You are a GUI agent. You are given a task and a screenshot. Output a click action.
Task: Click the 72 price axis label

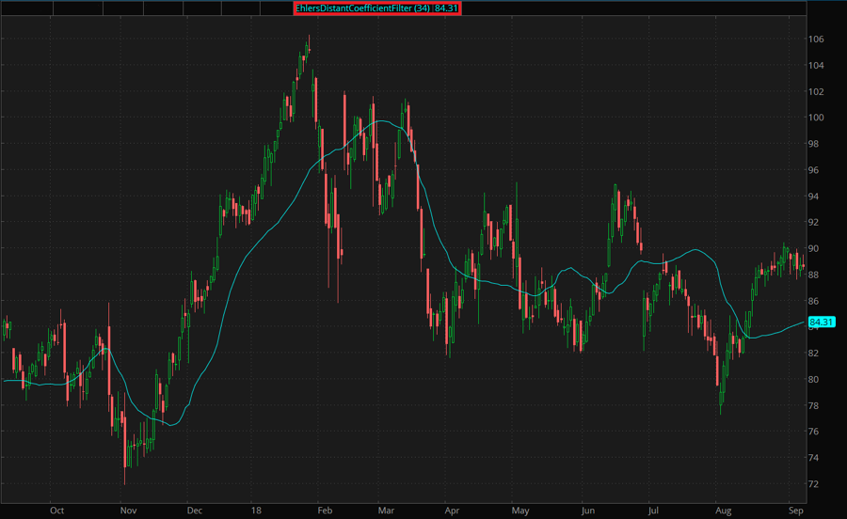pyautogui.click(x=814, y=484)
